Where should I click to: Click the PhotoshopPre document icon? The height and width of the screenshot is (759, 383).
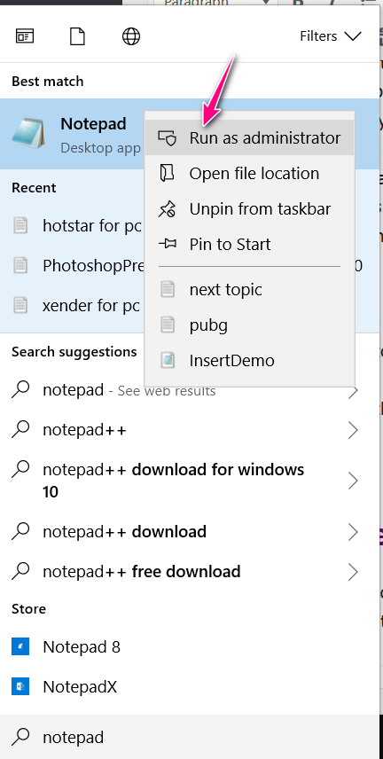tap(20, 265)
